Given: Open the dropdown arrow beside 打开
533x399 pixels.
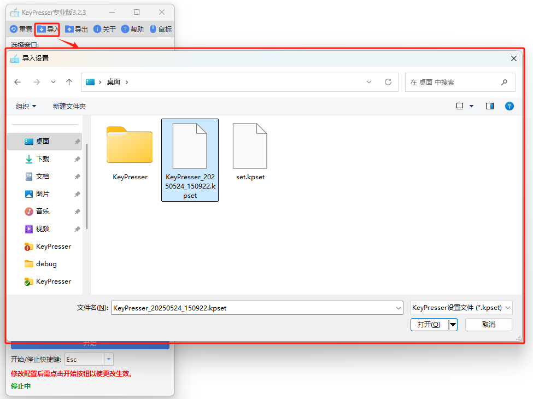Looking at the screenshot, I should (453, 325).
